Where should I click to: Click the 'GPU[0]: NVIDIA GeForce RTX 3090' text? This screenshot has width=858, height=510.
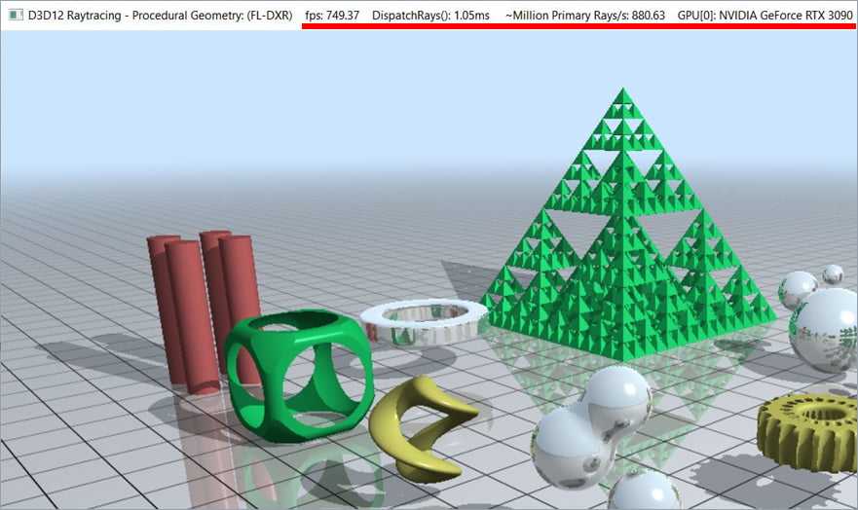pos(765,16)
